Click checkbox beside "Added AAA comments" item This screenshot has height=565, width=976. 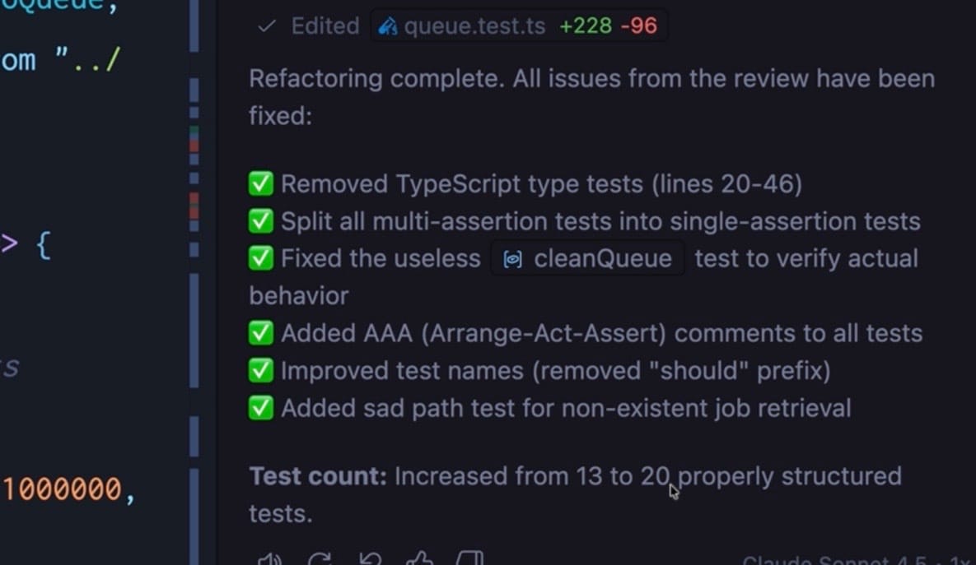coord(260,332)
